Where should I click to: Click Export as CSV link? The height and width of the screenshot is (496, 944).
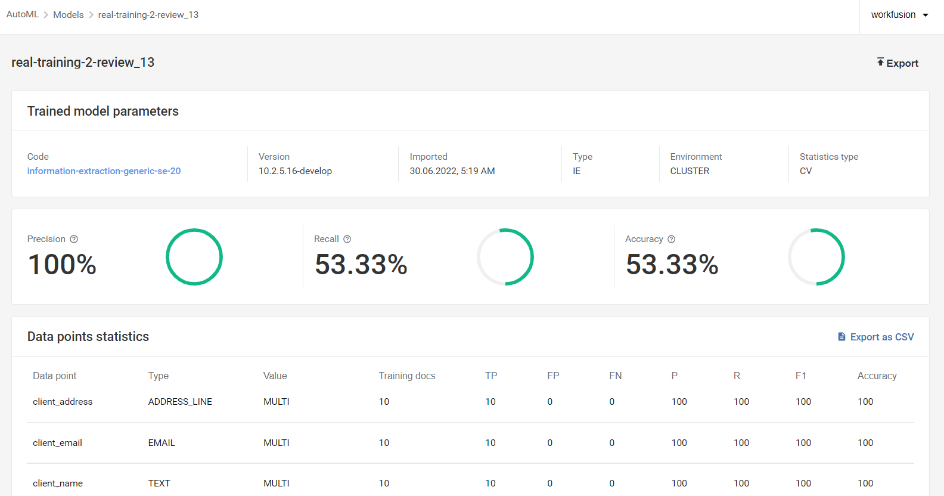[x=882, y=337]
